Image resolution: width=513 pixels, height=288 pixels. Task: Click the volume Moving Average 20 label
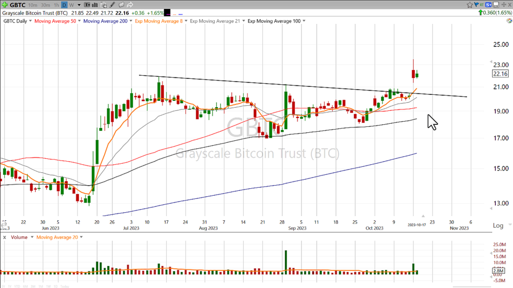(57, 237)
